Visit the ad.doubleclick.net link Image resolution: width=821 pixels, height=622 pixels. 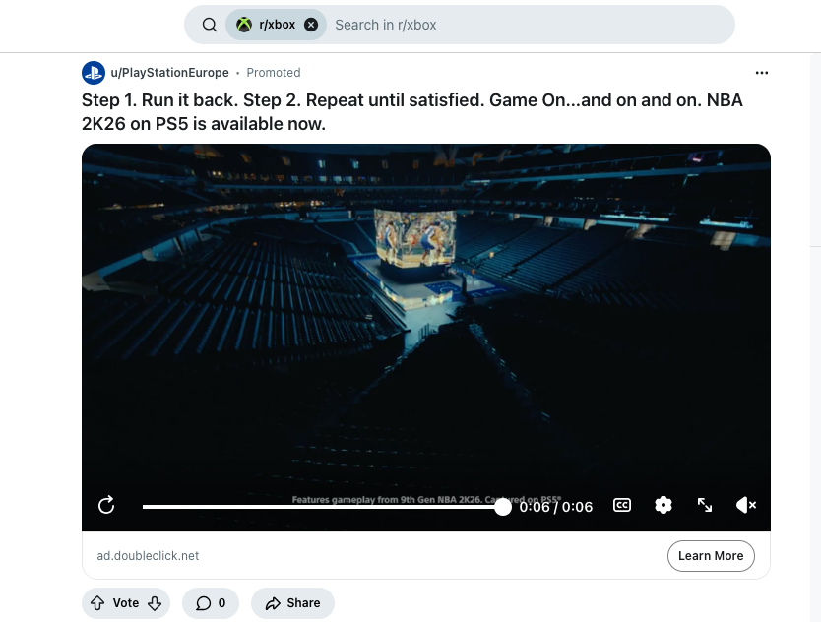tap(148, 555)
